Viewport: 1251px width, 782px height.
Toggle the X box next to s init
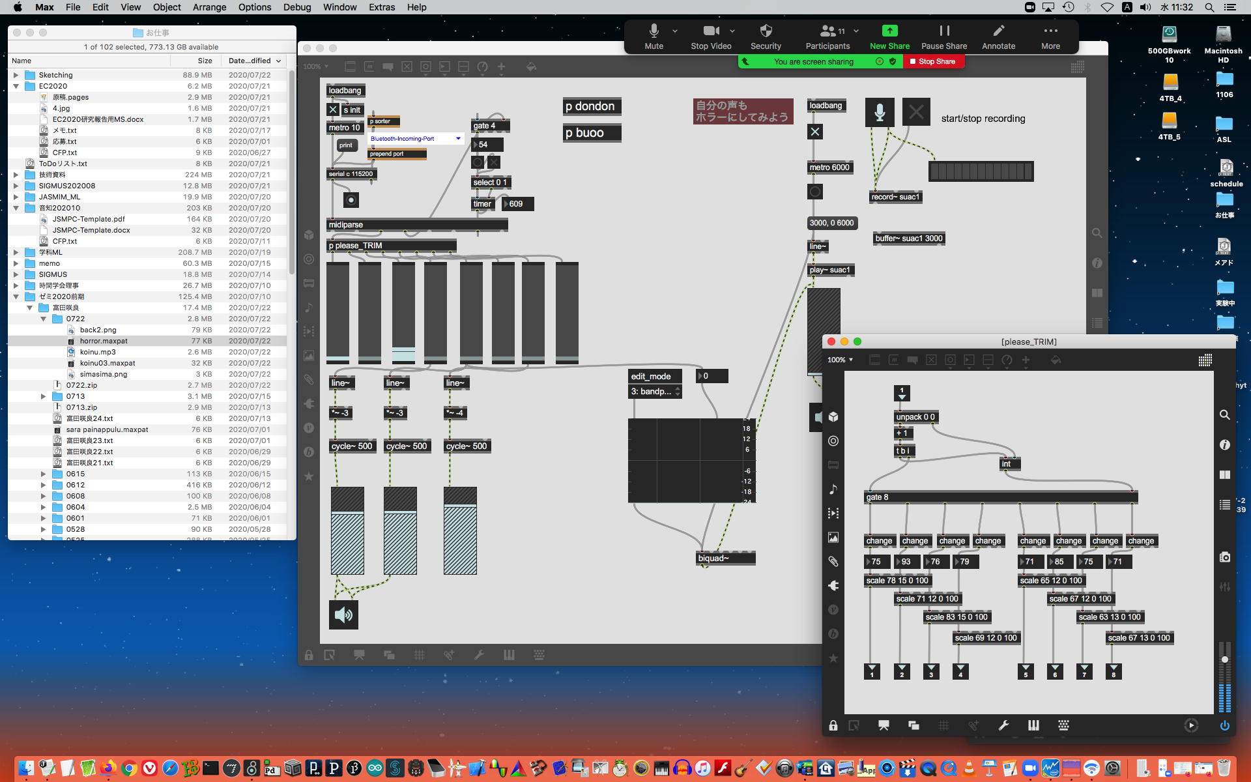[333, 109]
